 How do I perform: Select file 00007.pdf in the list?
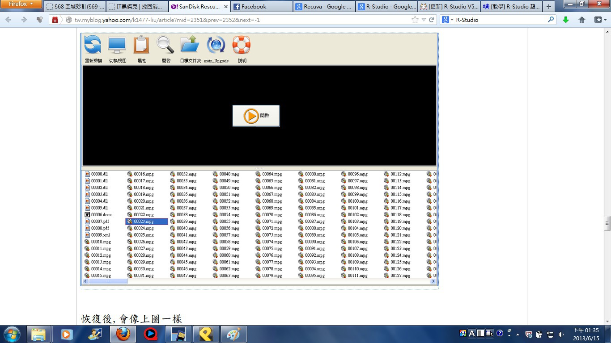click(x=97, y=222)
